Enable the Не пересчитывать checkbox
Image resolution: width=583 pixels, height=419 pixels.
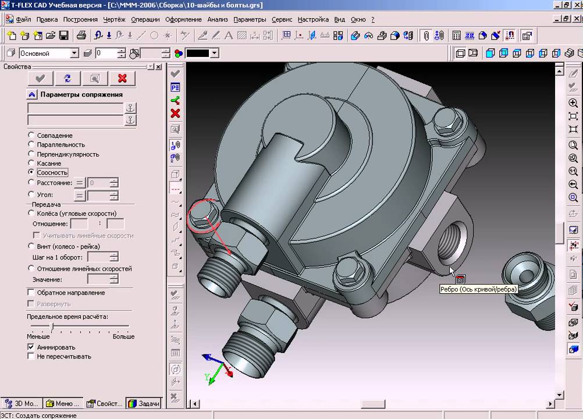(31, 356)
